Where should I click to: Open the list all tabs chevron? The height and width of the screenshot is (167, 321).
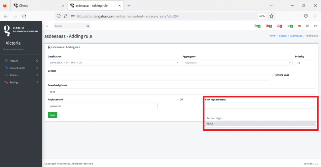click(271, 6)
